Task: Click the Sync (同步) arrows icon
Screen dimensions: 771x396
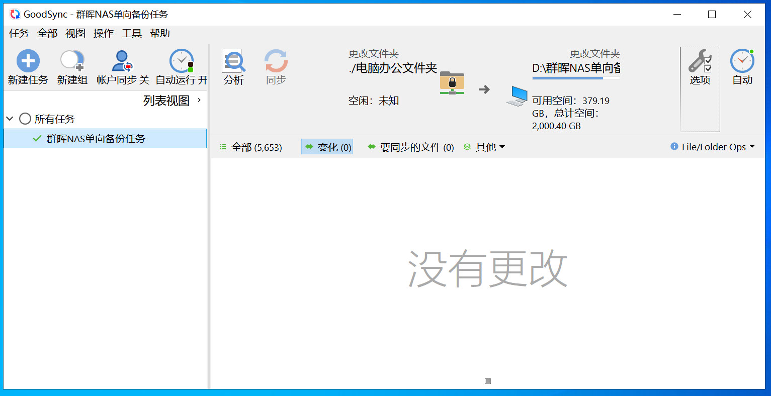Action: [x=276, y=61]
